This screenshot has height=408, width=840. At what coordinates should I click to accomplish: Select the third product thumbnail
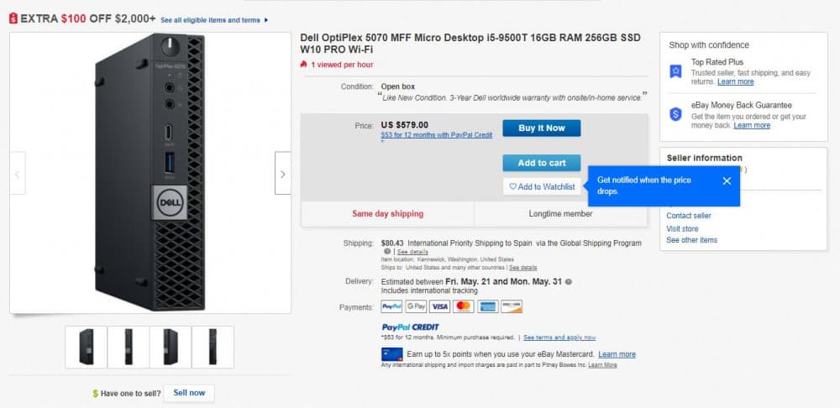tap(171, 347)
